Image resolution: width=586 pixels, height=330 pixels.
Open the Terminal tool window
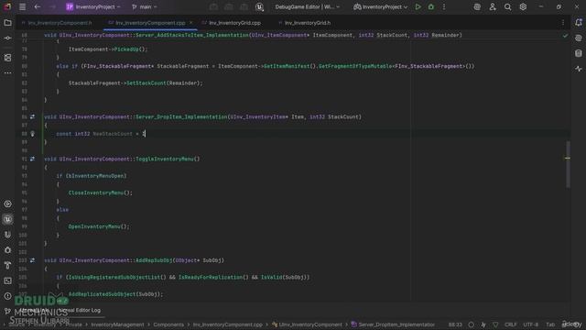click(7, 280)
